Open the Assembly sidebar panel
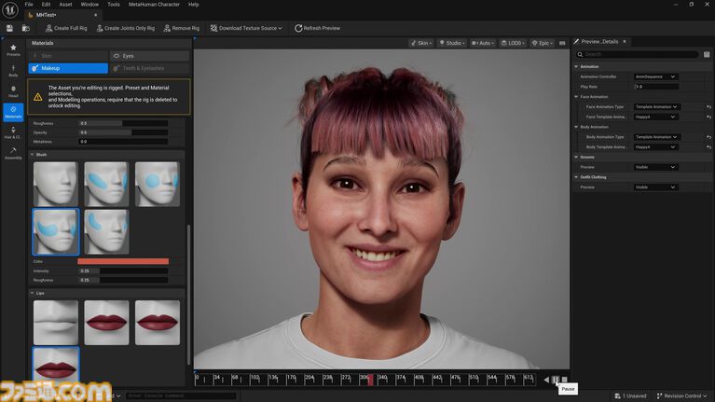Image resolution: width=715 pixels, height=402 pixels. tap(13, 153)
